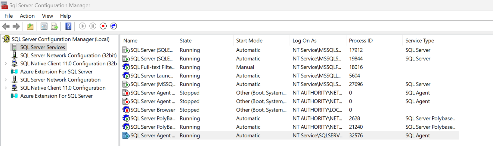Image resolution: width=493 pixels, height=146 pixels.
Task: Click the Process ID 18016 cell
Action: click(356, 67)
